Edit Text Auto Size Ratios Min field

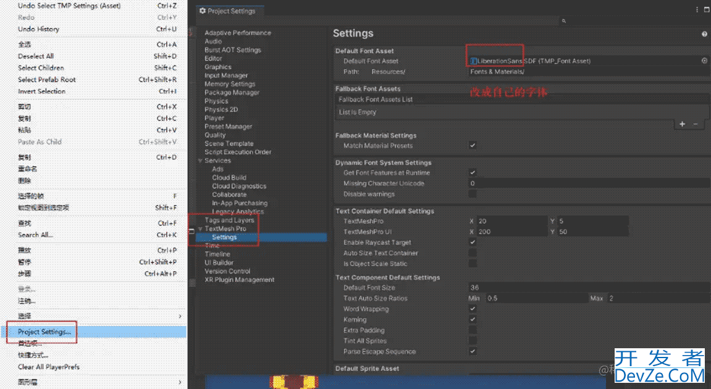pos(537,298)
